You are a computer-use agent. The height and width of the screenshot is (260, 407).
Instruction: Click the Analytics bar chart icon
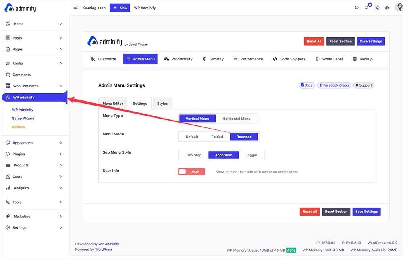point(8,188)
